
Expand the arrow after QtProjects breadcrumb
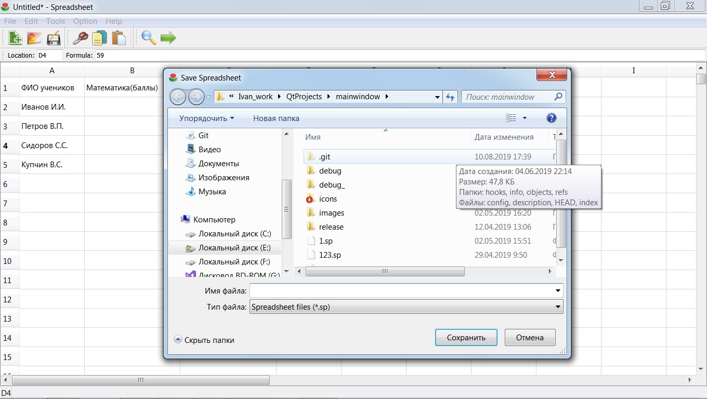pos(329,97)
